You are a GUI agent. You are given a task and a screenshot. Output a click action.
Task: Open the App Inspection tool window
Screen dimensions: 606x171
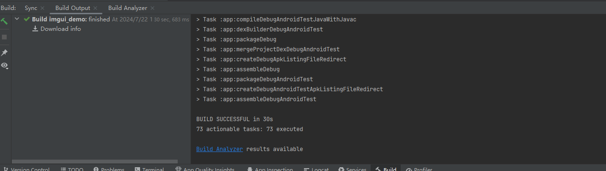pos(270,168)
